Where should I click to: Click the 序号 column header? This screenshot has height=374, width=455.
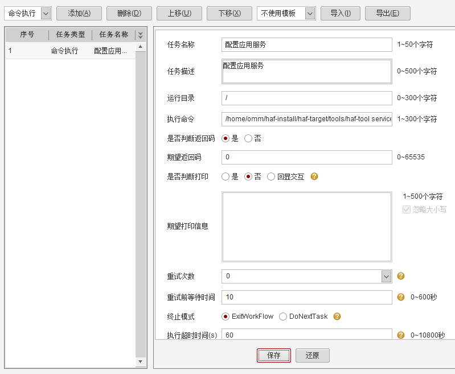pos(27,35)
